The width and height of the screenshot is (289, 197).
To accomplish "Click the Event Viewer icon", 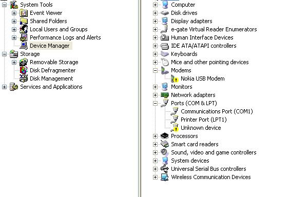I will coord(24,13).
